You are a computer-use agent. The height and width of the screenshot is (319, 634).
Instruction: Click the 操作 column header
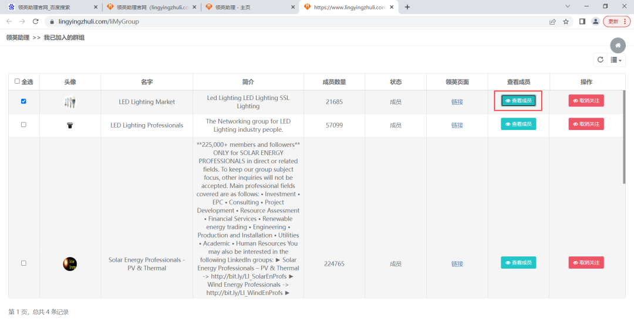tap(586, 82)
